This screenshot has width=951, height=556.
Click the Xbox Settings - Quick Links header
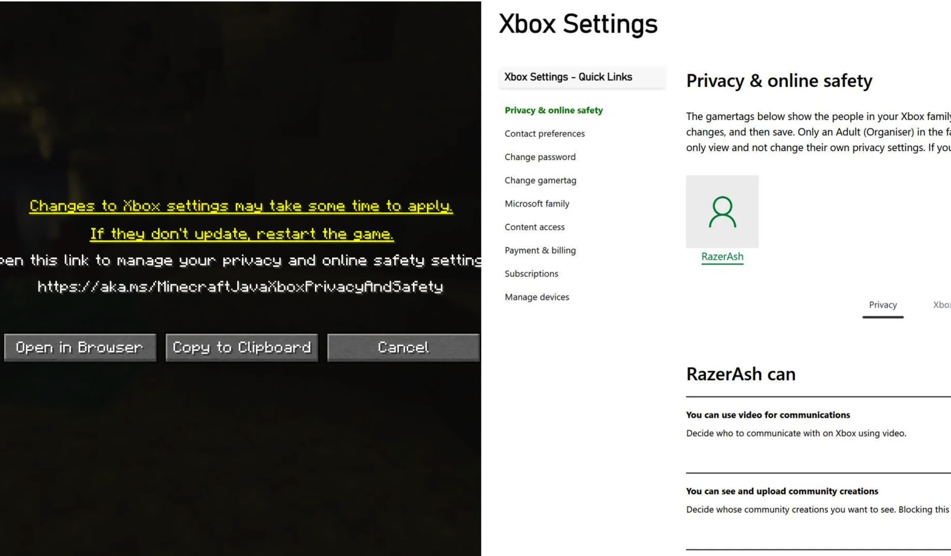582,77
